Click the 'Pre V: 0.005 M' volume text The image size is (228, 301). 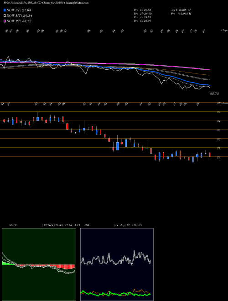point(181,14)
